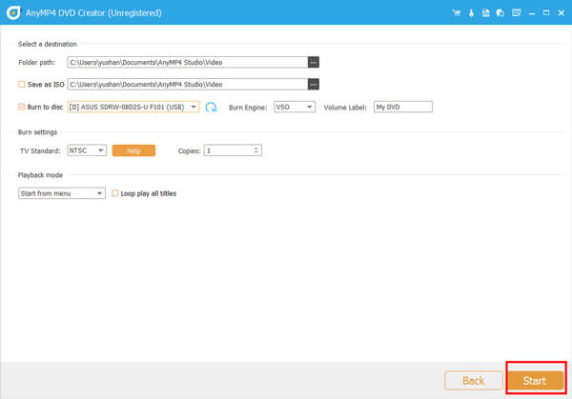The height and width of the screenshot is (399, 572).
Task: Open the ASUS SDRW disc drive dropdown
Action: coord(133,107)
